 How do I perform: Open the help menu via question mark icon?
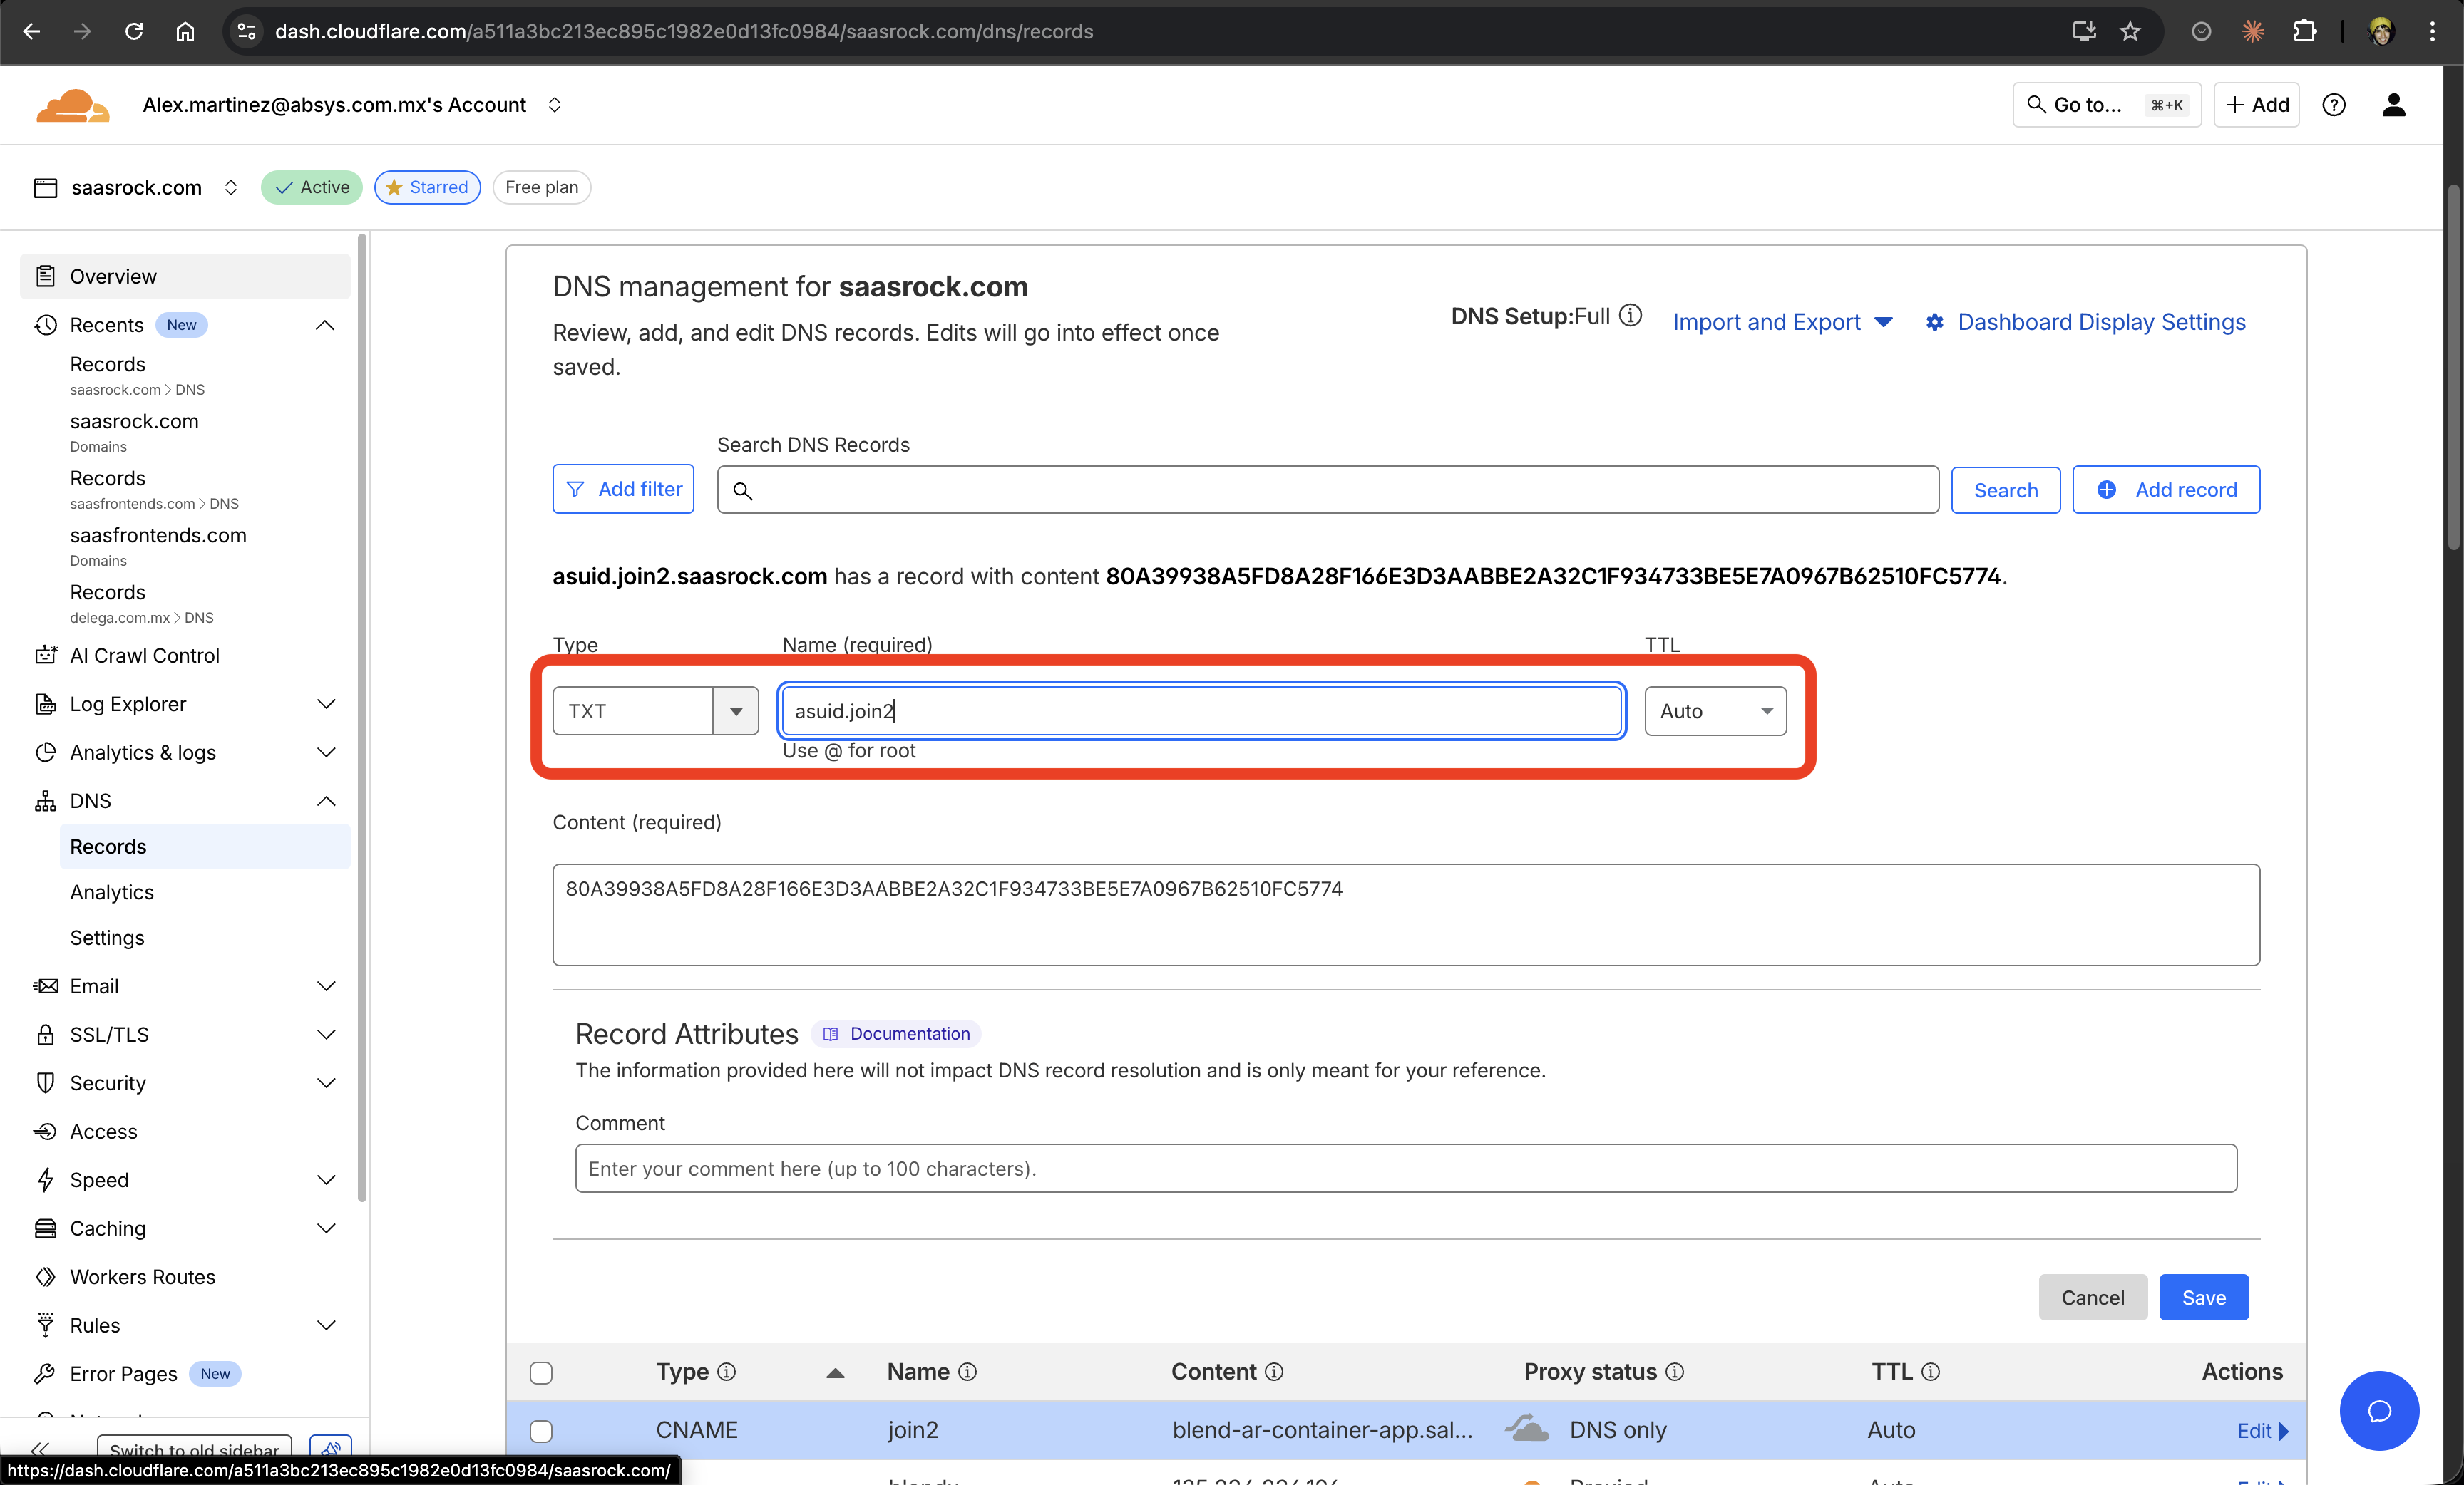pyautogui.click(x=2334, y=105)
